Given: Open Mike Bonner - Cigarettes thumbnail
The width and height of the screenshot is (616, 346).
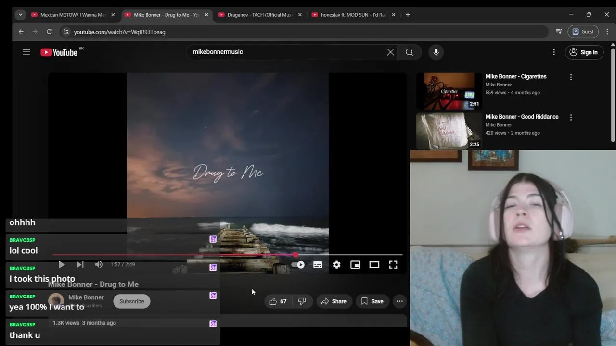Looking at the screenshot, I should tap(449, 90).
